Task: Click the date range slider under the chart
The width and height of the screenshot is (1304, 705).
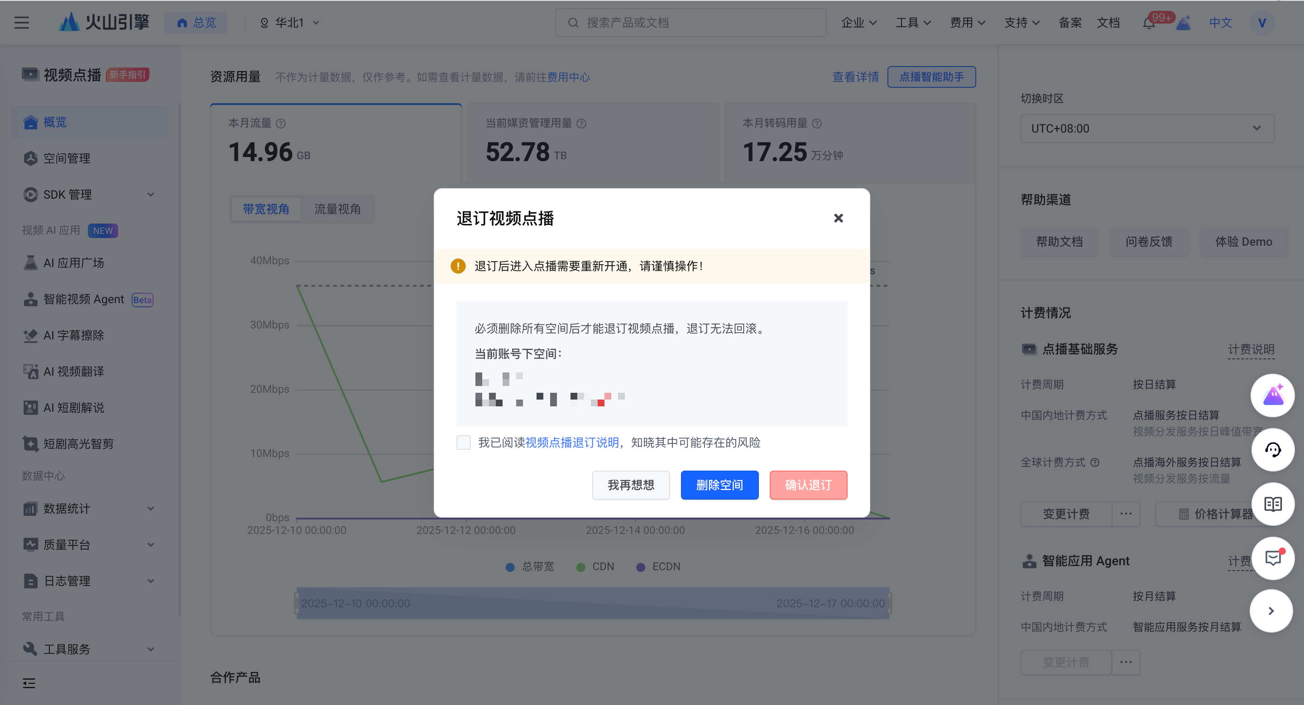Action: (592, 603)
